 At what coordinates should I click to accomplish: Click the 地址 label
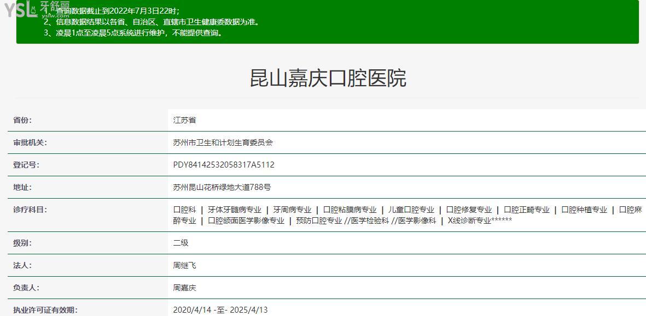pos(22,187)
